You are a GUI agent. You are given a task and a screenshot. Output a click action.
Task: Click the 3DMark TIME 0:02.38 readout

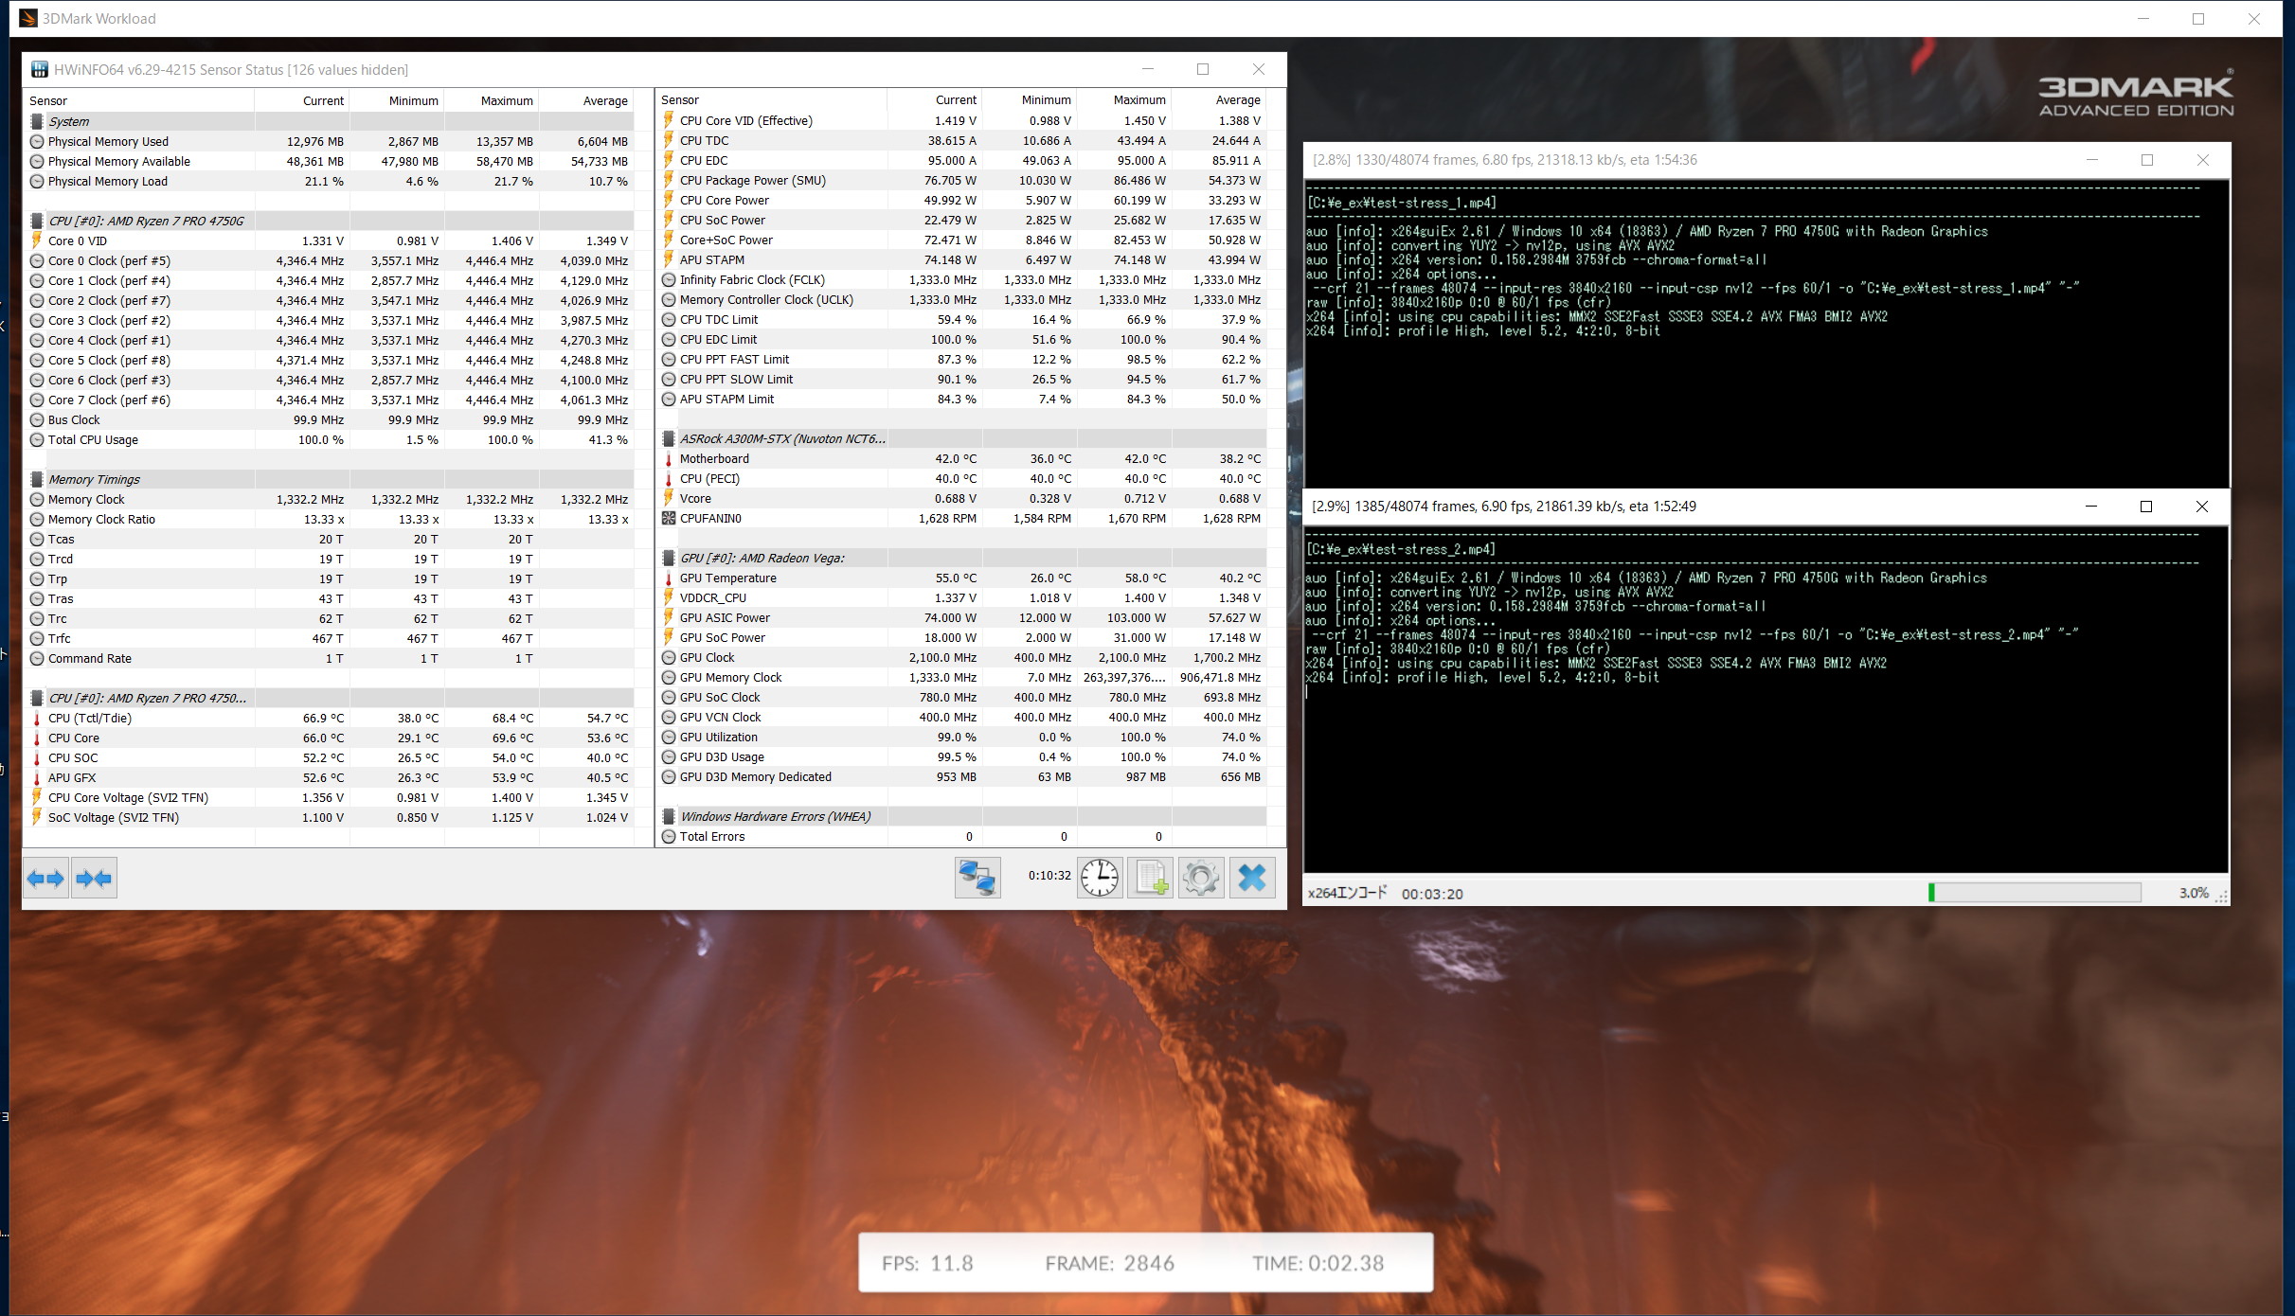tap(1318, 1263)
